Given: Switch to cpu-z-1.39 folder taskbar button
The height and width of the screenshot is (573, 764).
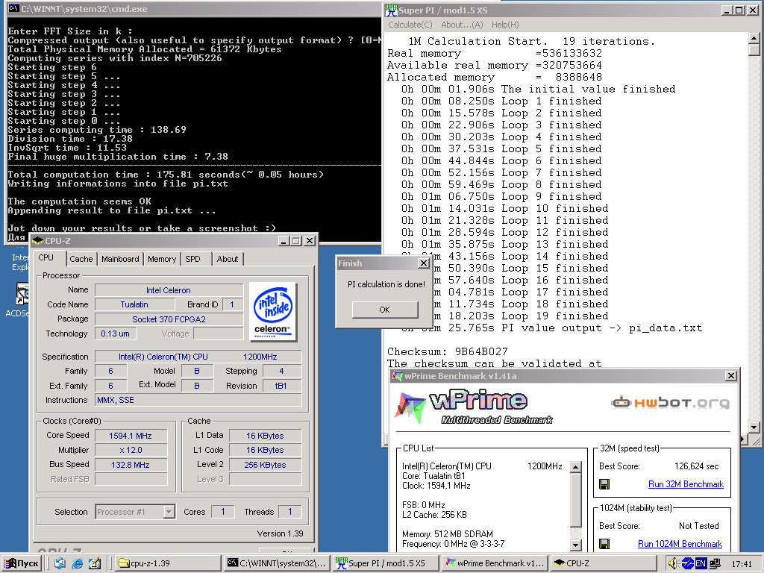Looking at the screenshot, I should (x=168, y=563).
